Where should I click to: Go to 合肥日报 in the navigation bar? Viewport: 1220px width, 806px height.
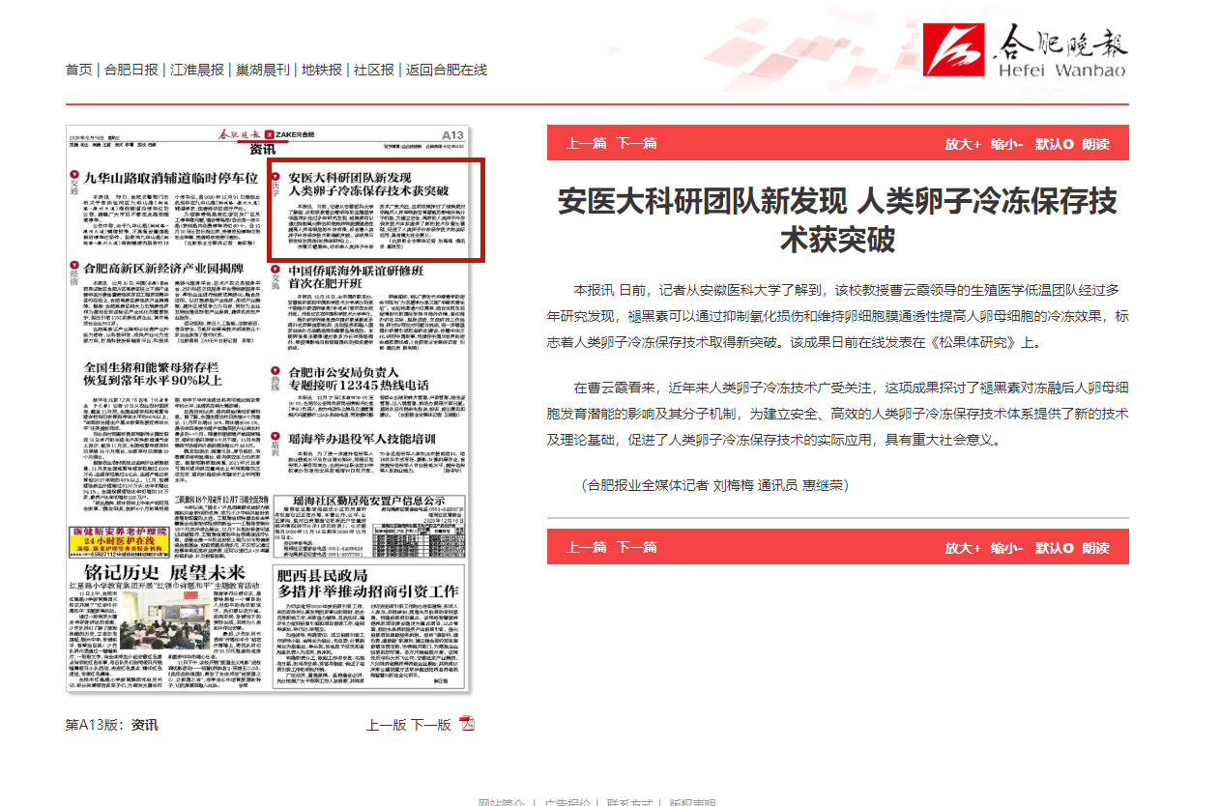131,70
